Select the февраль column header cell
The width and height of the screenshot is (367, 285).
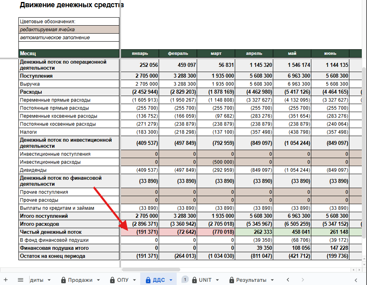pos(178,53)
